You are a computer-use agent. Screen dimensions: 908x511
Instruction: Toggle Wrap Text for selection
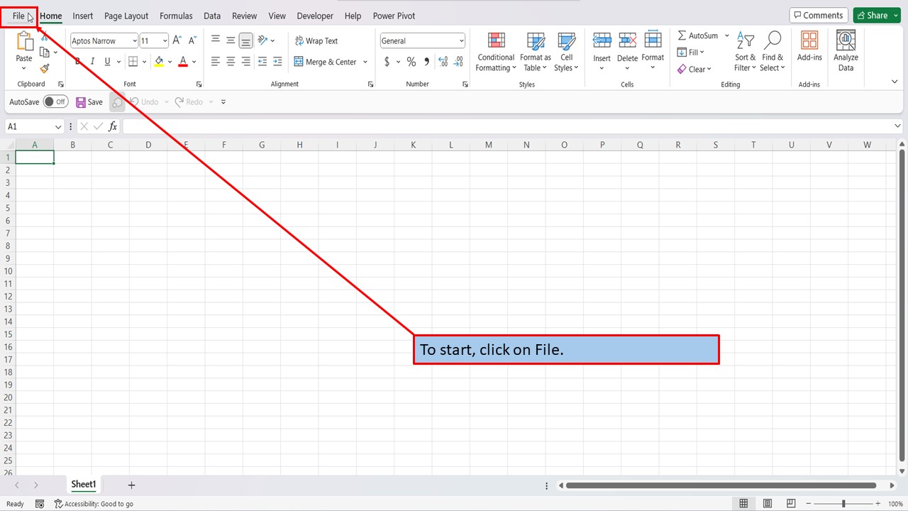[x=316, y=40]
